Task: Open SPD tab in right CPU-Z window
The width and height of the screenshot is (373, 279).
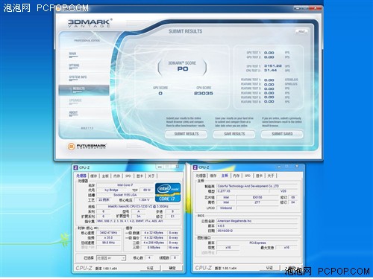Action: 248,176
